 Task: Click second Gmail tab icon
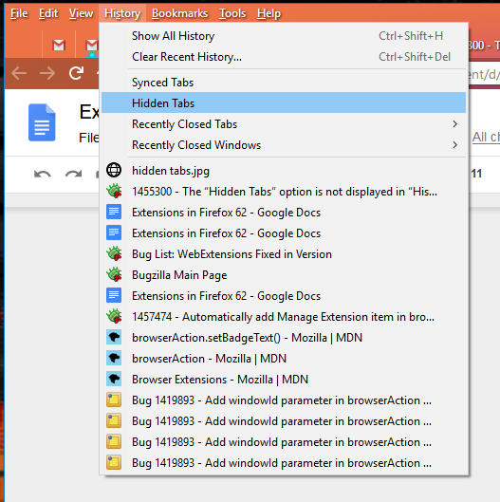[x=92, y=46]
